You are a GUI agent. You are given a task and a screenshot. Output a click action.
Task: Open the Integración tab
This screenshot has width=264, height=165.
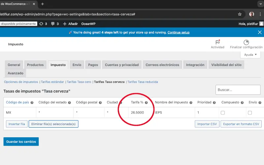(x=195, y=65)
